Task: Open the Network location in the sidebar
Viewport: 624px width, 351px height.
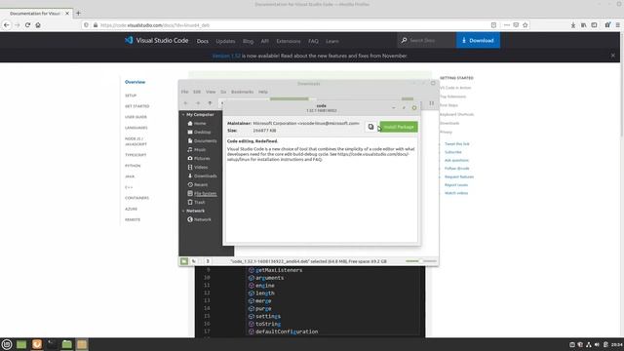Action: tap(202, 219)
